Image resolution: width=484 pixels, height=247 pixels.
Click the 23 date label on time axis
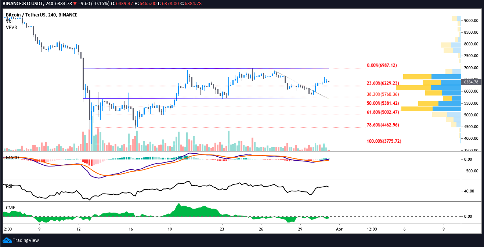(222, 229)
